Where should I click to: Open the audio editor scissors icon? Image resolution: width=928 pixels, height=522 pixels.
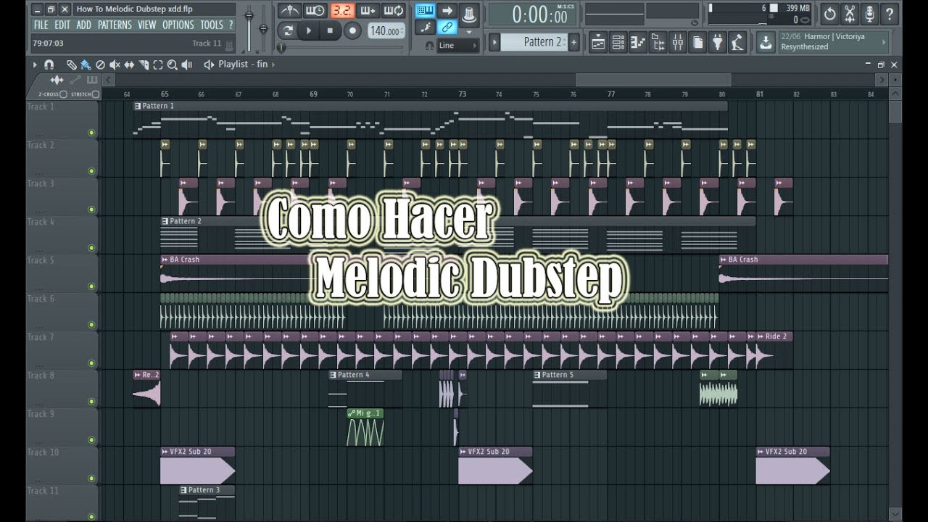click(x=850, y=14)
